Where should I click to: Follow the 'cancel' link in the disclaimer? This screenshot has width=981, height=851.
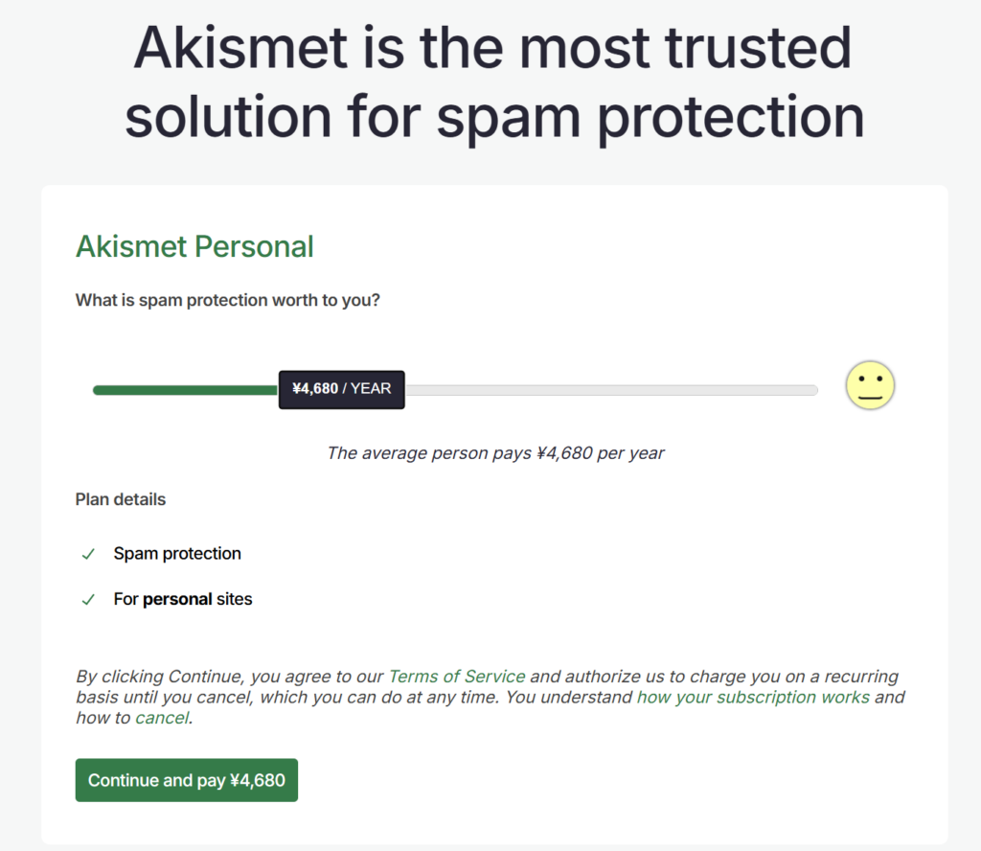point(162,718)
